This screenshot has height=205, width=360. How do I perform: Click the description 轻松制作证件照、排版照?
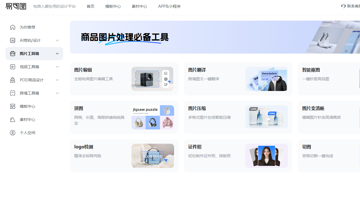pos(210,156)
